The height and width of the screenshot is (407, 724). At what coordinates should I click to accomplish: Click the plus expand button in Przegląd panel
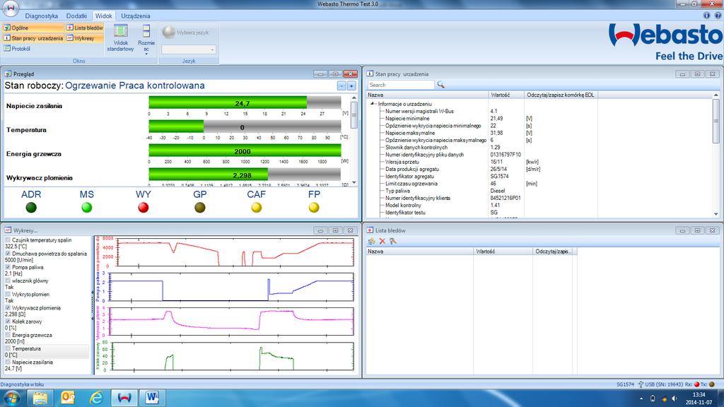point(351,85)
